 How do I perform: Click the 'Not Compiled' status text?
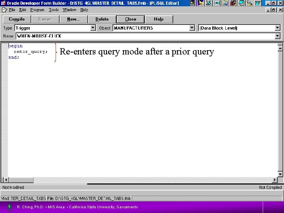click(x=271, y=187)
